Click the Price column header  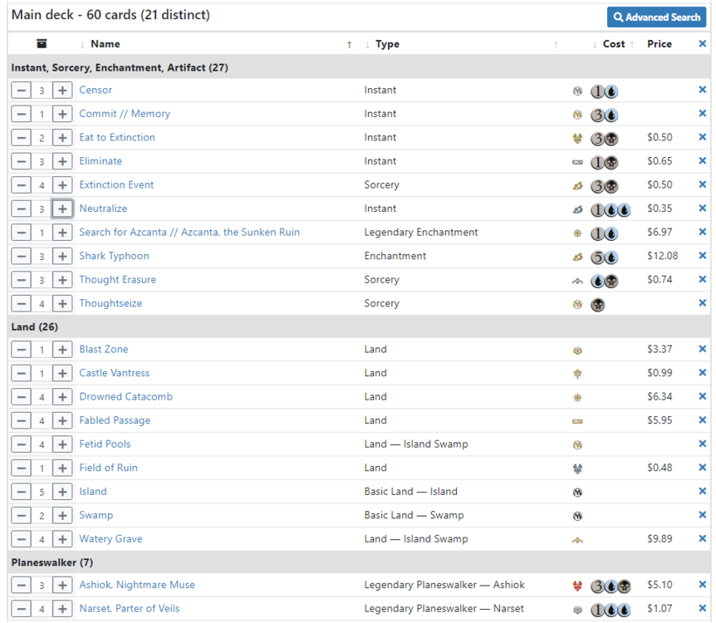659,44
